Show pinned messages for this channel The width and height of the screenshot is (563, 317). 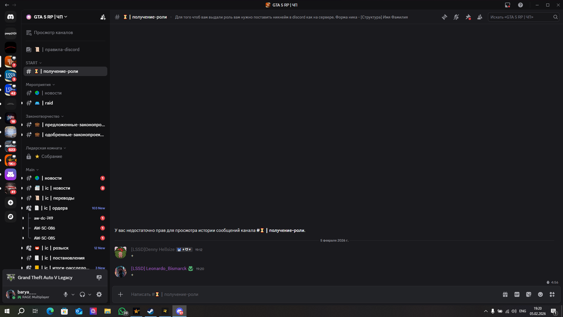[468, 17]
